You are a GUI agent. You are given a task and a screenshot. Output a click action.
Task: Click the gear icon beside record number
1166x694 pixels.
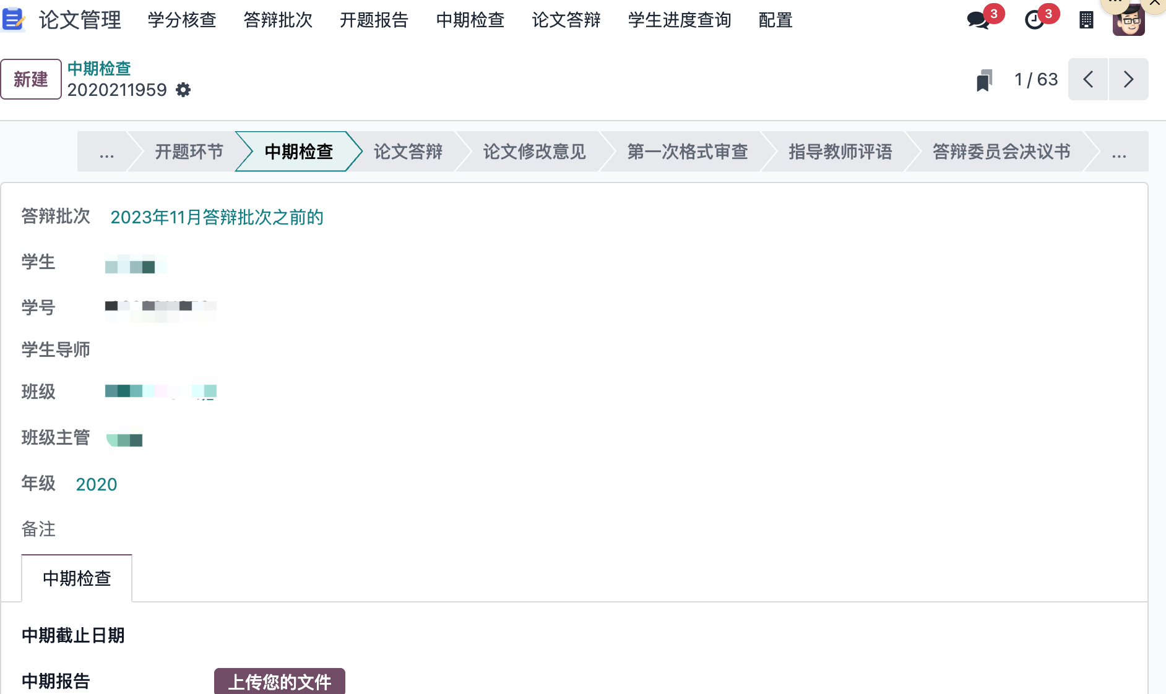(183, 90)
